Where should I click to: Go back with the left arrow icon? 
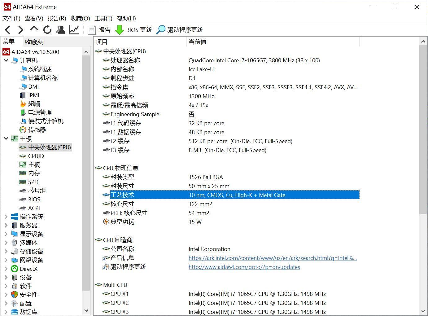pyautogui.click(x=8, y=30)
